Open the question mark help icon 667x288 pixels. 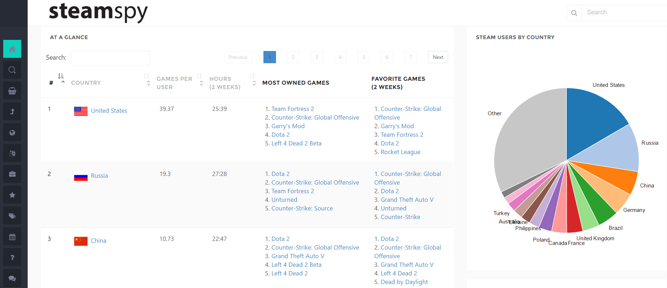pos(12,257)
